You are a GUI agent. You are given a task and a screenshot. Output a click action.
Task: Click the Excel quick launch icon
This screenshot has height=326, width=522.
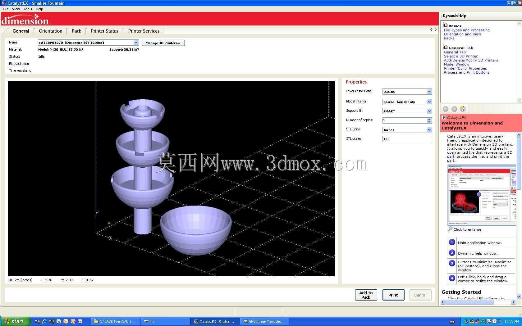[x=58, y=321]
